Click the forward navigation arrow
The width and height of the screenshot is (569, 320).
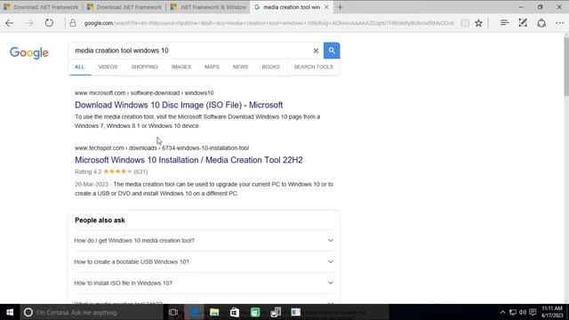point(29,23)
